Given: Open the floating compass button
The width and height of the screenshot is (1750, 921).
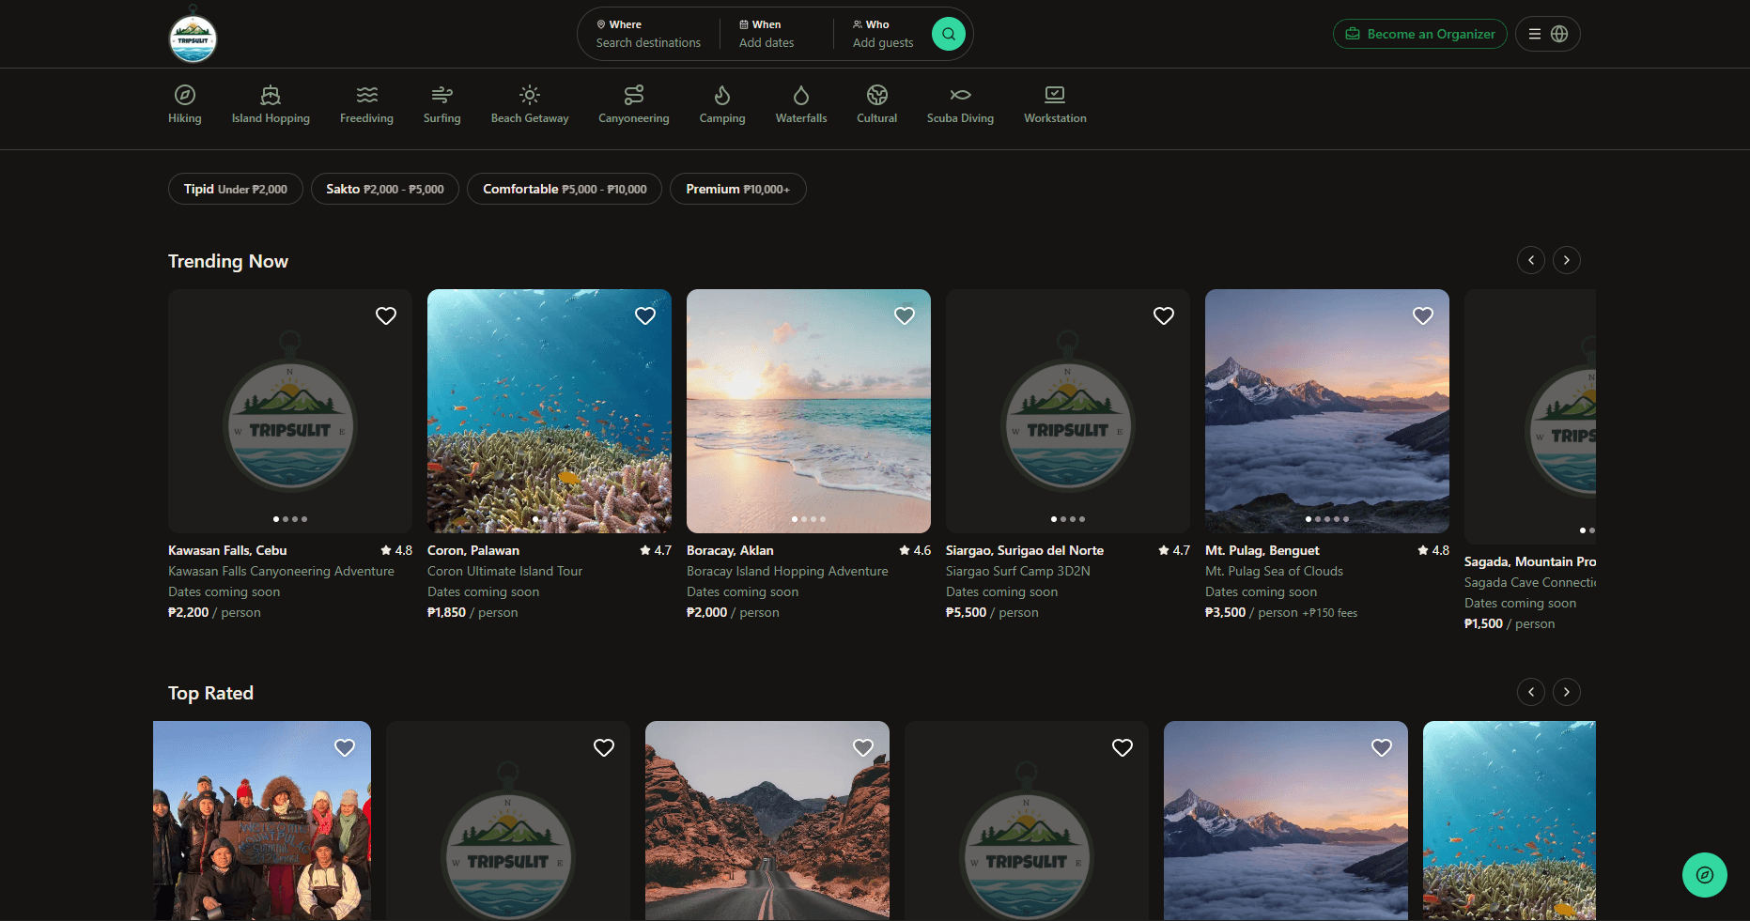Looking at the screenshot, I should click(1705, 875).
